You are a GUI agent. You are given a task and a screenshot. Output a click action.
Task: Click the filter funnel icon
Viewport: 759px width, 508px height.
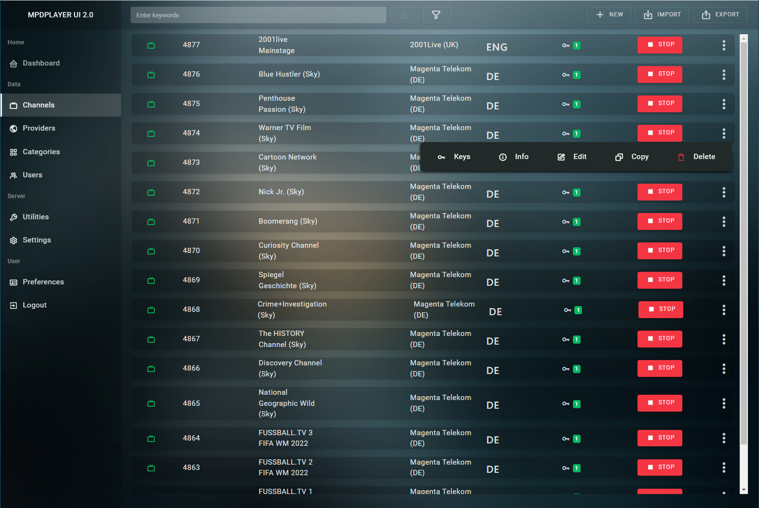pos(436,15)
